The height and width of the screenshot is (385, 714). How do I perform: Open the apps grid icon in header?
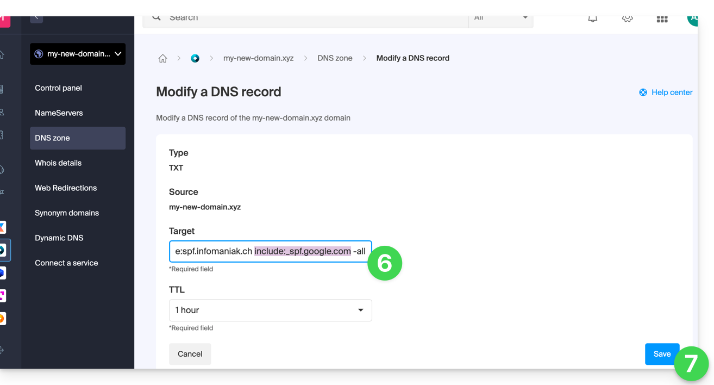point(662,19)
